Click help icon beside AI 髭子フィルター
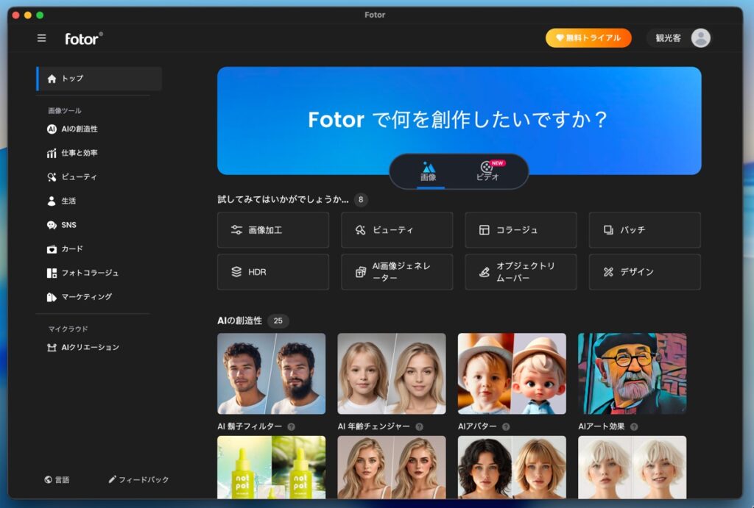 [x=292, y=426]
